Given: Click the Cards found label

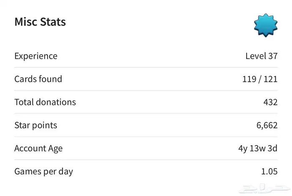Looking at the screenshot, I should 38,79.
